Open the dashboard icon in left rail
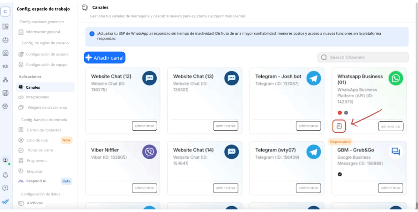 5,26
